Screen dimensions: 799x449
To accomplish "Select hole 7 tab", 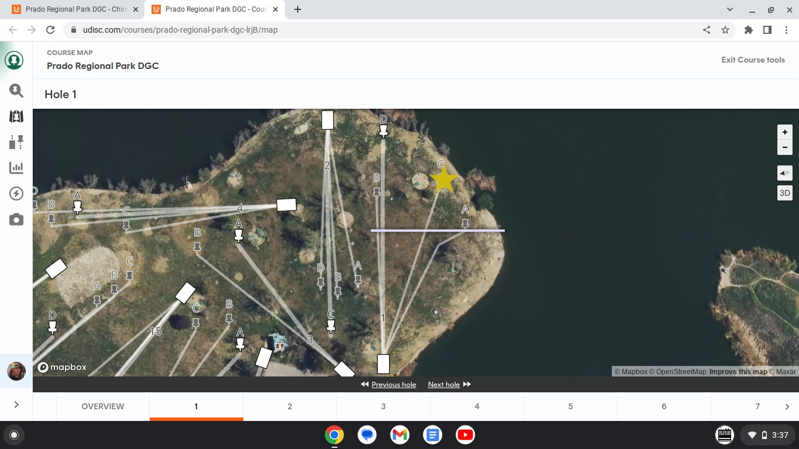I will [x=757, y=406].
